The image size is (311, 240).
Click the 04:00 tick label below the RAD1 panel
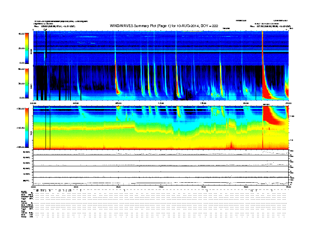[x=76, y=103]
